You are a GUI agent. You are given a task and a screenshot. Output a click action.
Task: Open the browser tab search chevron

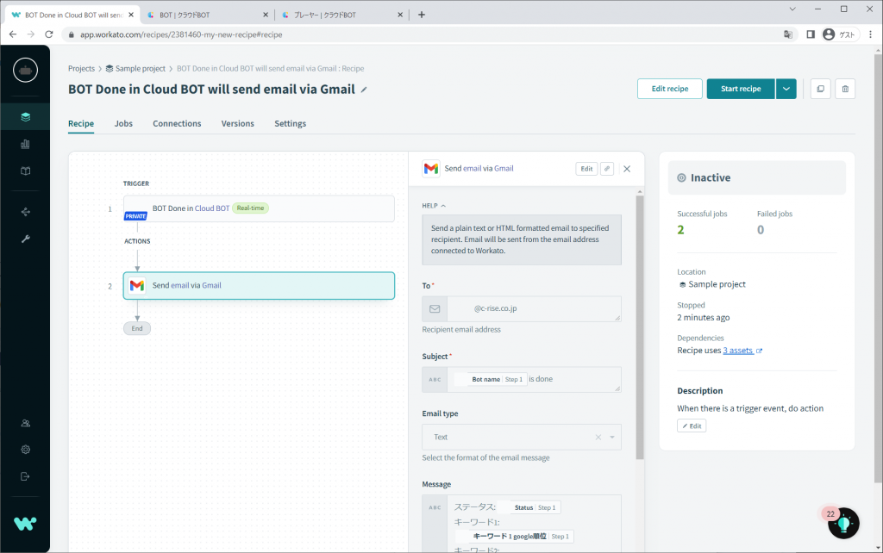point(792,9)
